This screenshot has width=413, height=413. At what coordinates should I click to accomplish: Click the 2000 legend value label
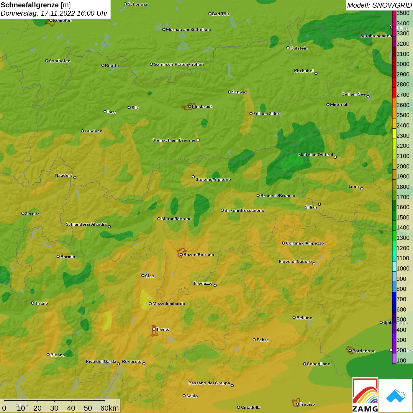403,166
